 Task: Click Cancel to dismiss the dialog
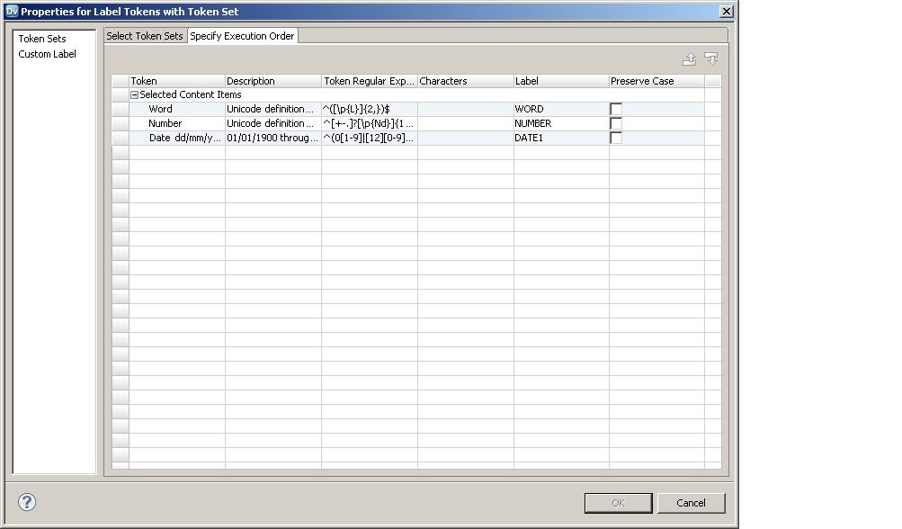tap(691, 502)
